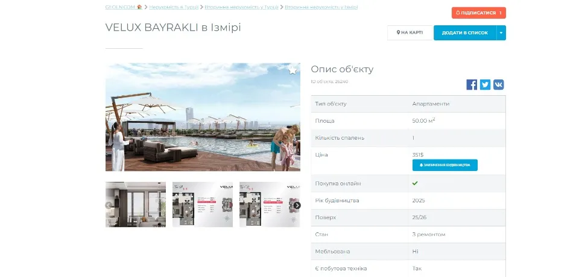The width and height of the screenshot is (579, 277).
Task: Click the blue button under the price
Action: [x=445, y=165]
